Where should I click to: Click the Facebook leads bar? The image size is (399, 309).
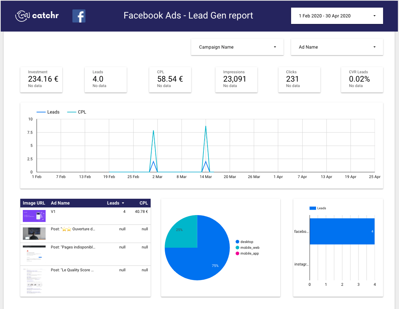coord(342,231)
